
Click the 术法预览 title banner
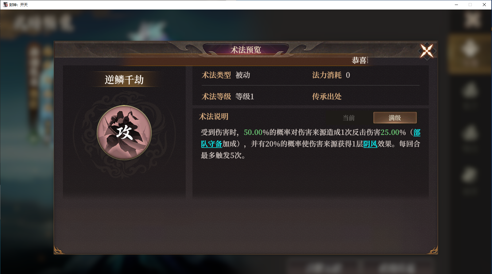coord(246,50)
